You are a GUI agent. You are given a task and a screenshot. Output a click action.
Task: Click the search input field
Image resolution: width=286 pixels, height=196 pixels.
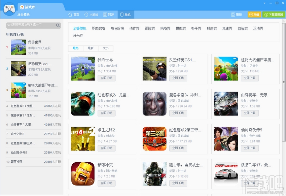(x=30, y=25)
